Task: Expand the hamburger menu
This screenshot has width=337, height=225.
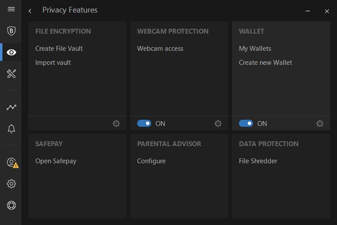Action: pos(12,10)
